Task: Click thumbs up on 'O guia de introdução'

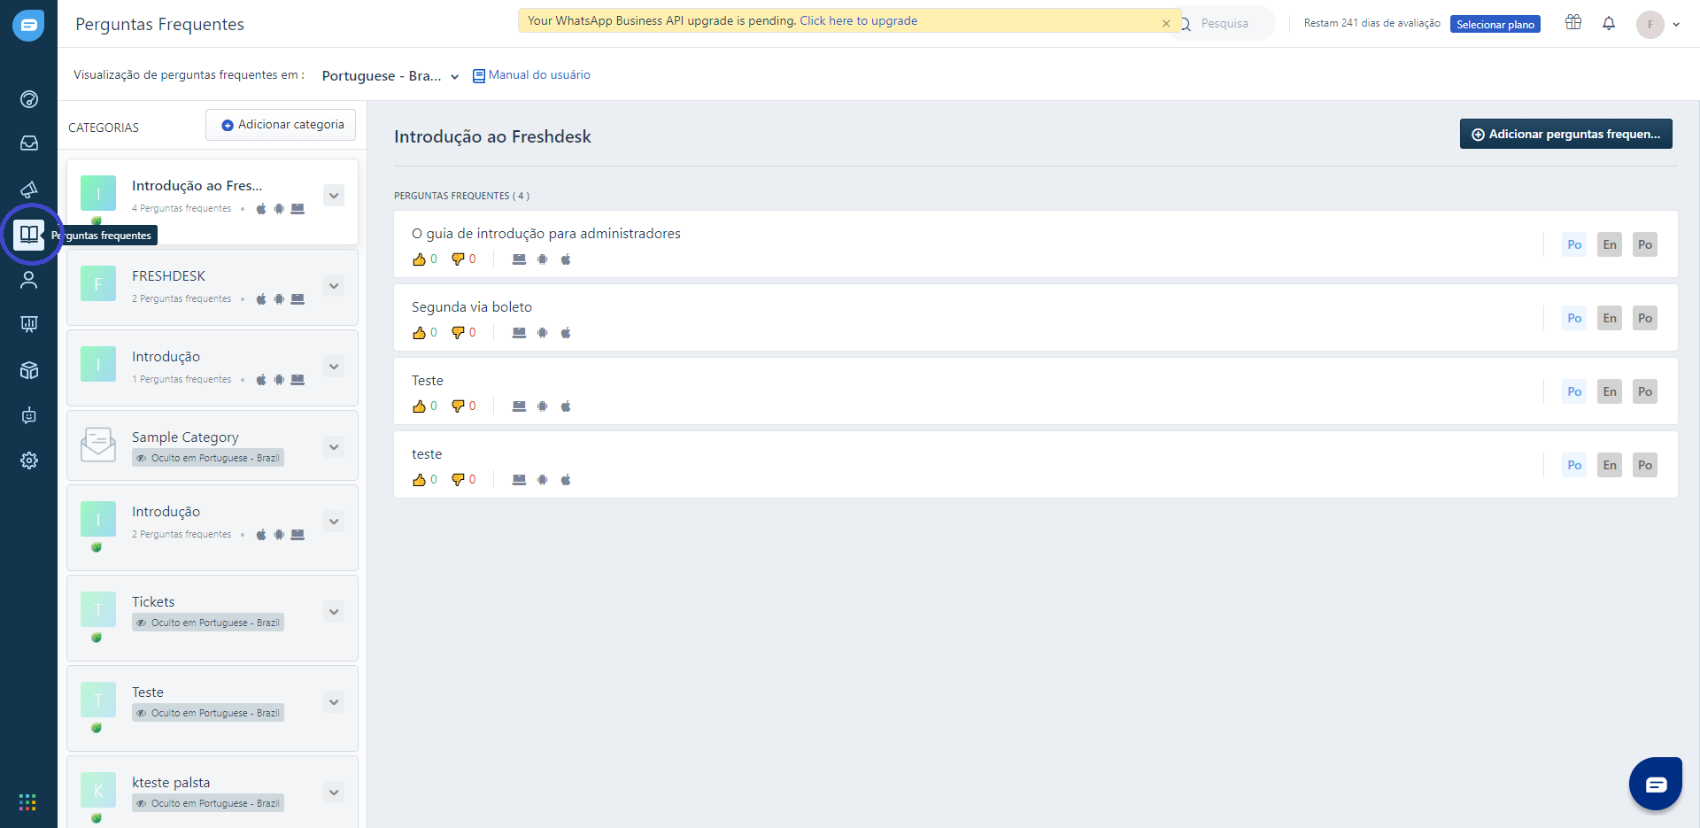Action: [x=419, y=259]
